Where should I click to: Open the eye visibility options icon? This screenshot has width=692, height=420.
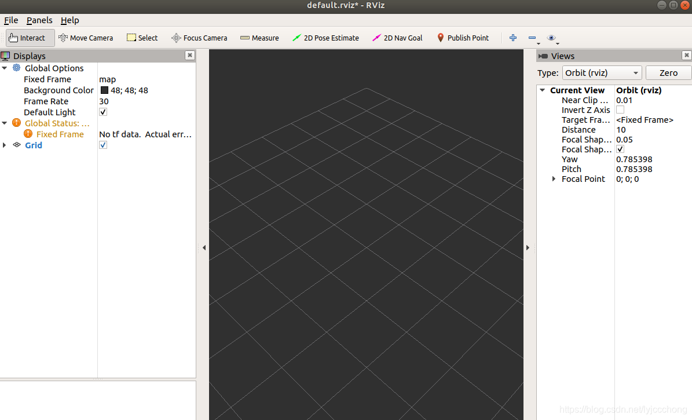coord(551,38)
